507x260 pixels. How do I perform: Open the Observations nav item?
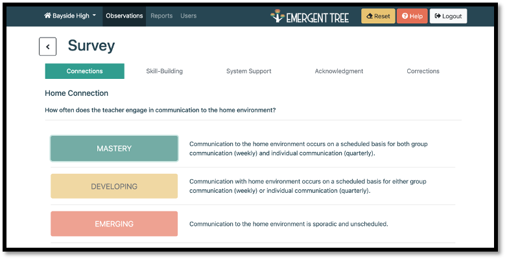pyautogui.click(x=124, y=16)
